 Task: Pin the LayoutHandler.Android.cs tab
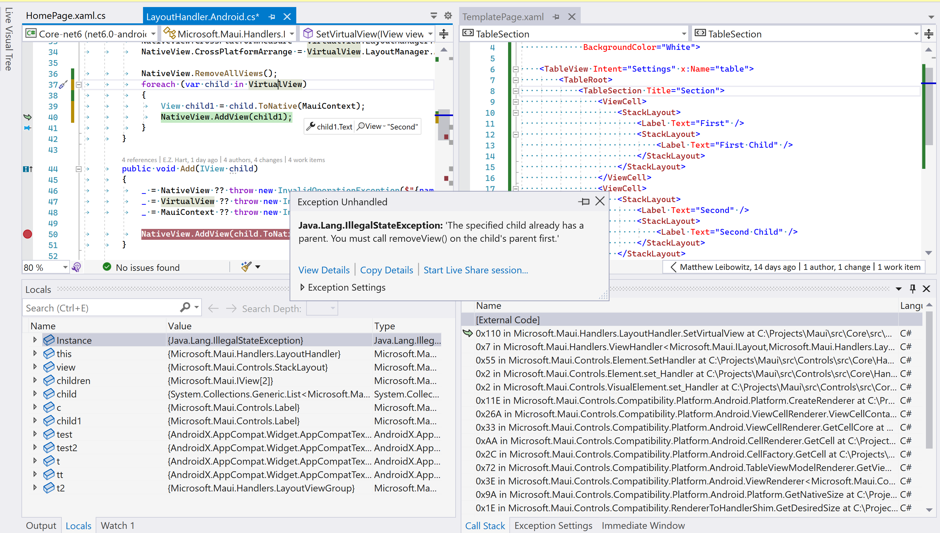pyautogui.click(x=272, y=17)
